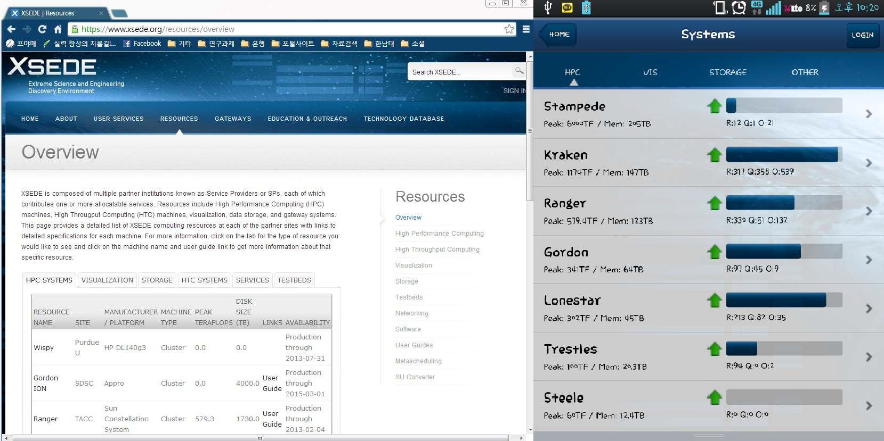Image resolution: width=884 pixels, height=441 pixels.
Task: Tap the signal strength status icon
Action: [773, 7]
